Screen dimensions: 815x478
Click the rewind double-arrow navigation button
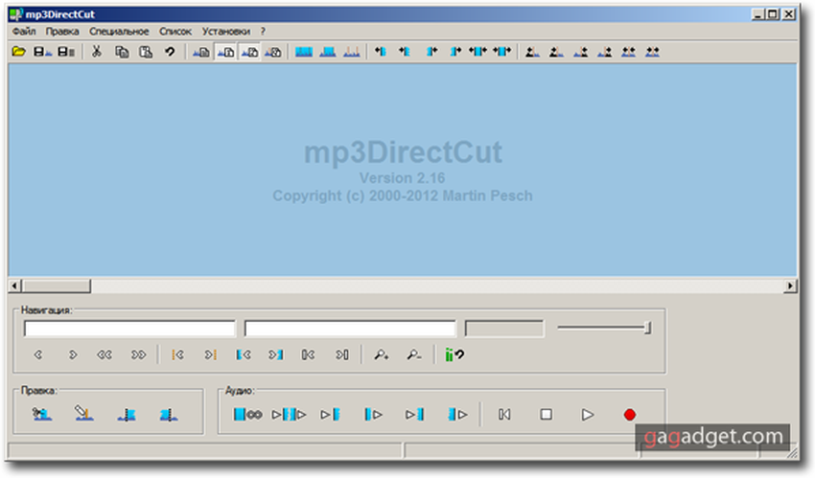point(104,355)
